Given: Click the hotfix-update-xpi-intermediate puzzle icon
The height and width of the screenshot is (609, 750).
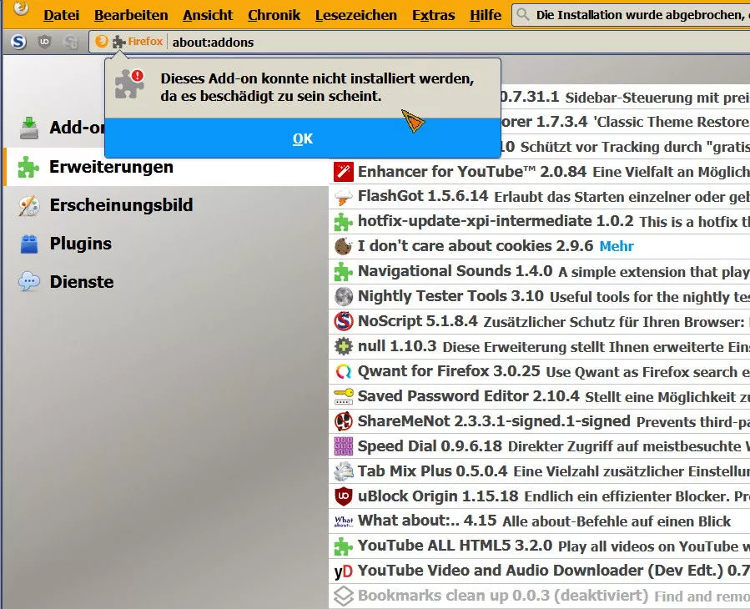Looking at the screenshot, I should click(344, 222).
